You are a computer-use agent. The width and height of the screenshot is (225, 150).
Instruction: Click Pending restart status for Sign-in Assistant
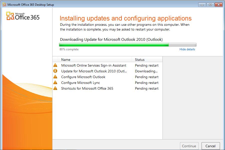147,65
